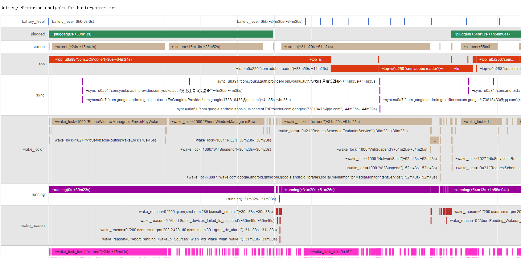Screen dimensions: 521x258
Task: Click +running(+31m02s-+31m03s) label
Action: click(251, 199)
